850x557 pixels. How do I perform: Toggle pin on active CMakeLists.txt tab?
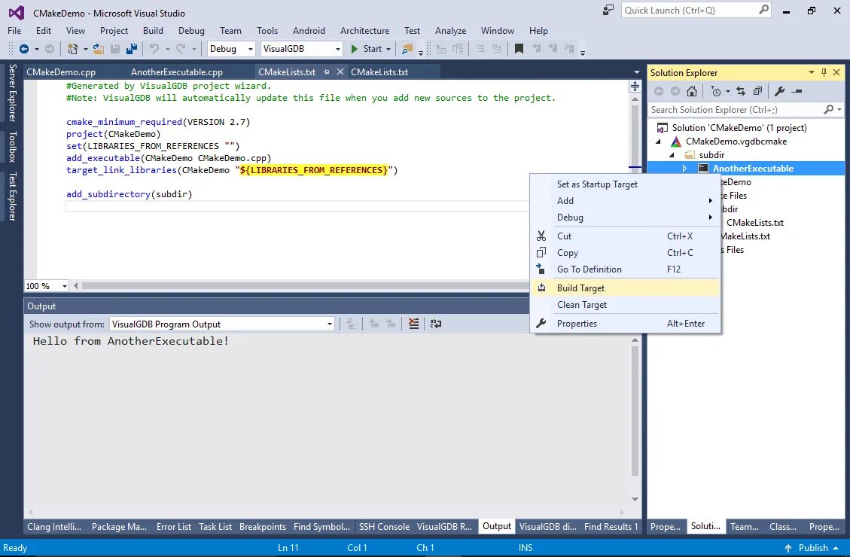(x=326, y=72)
